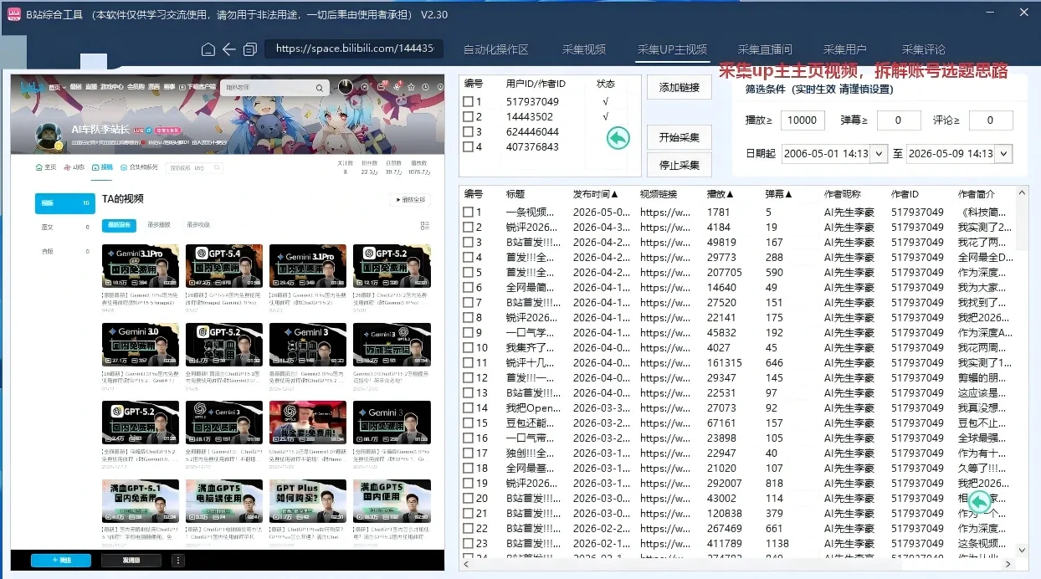1041x579 pixels.
Task: Open the end date dropdown 2026-05-09
Action: pos(1004,154)
